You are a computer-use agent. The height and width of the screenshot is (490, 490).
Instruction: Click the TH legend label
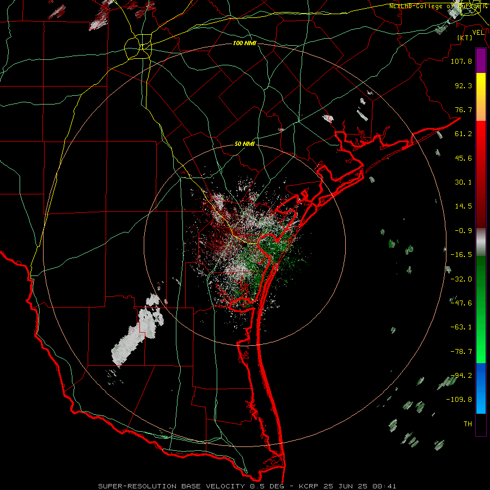(x=468, y=424)
